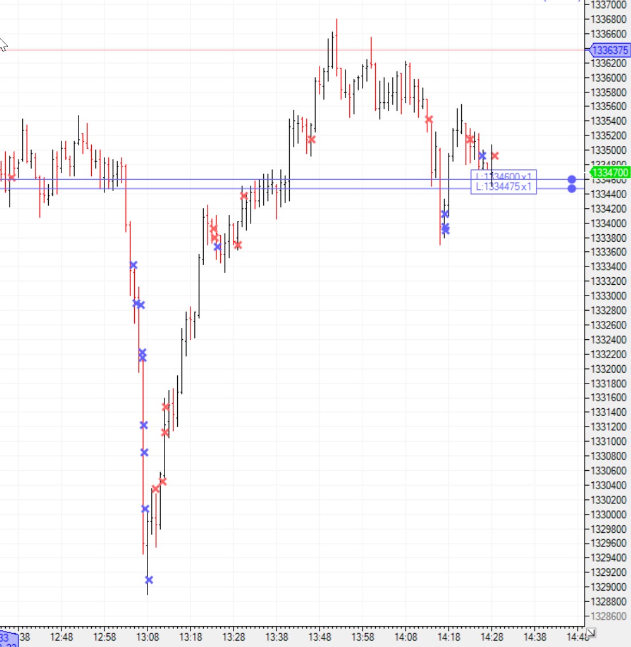
Task: Click the 14:18 time axis label
Action: pos(449,637)
